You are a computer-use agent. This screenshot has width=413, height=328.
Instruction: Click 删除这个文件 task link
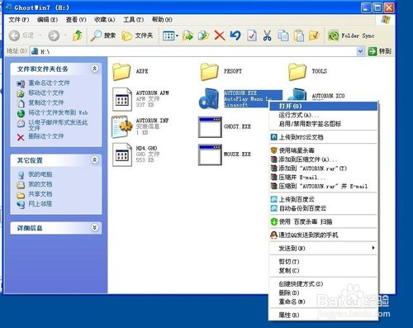(46, 136)
